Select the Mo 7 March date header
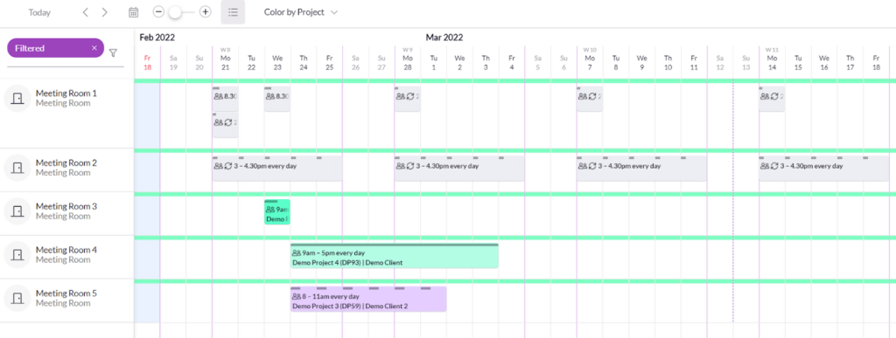The width and height of the screenshot is (896, 338). pos(590,61)
